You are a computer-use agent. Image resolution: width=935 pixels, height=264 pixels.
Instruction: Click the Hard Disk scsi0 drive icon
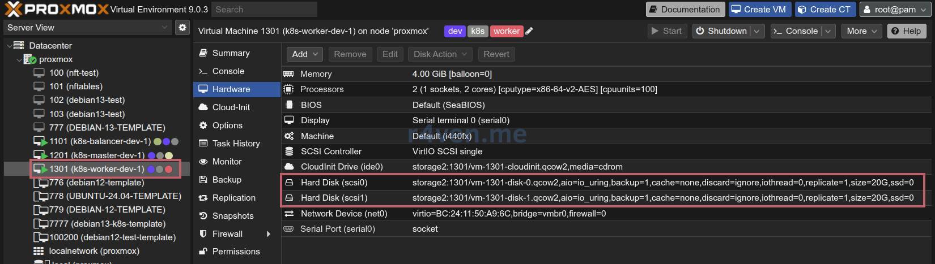(289, 183)
